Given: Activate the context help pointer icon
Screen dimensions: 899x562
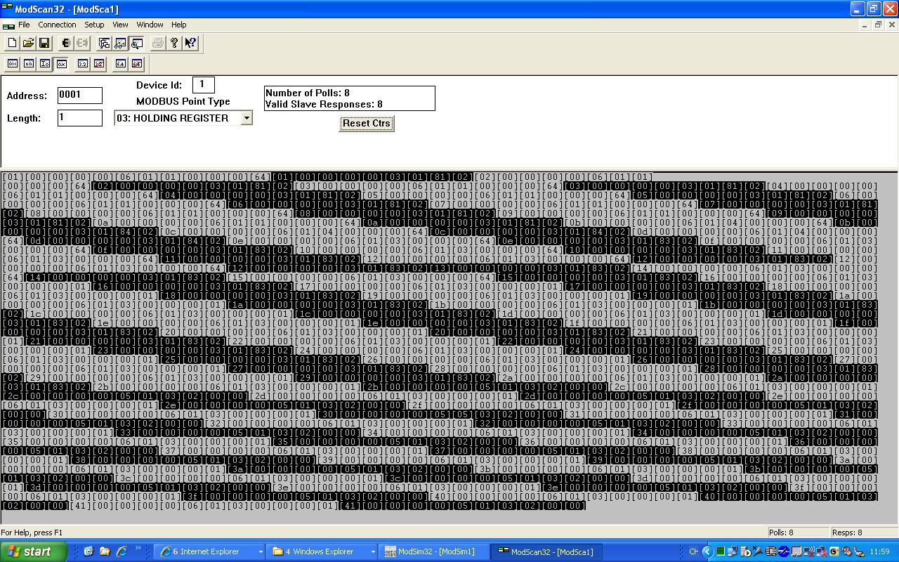Looking at the screenshot, I should click(190, 43).
